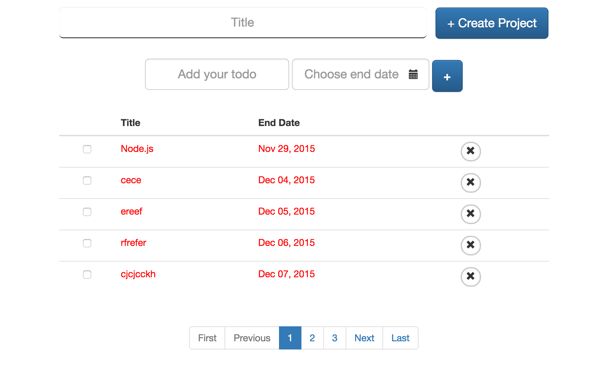Click the Add your todo field
The image size is (592, 374).
point(217,74)
